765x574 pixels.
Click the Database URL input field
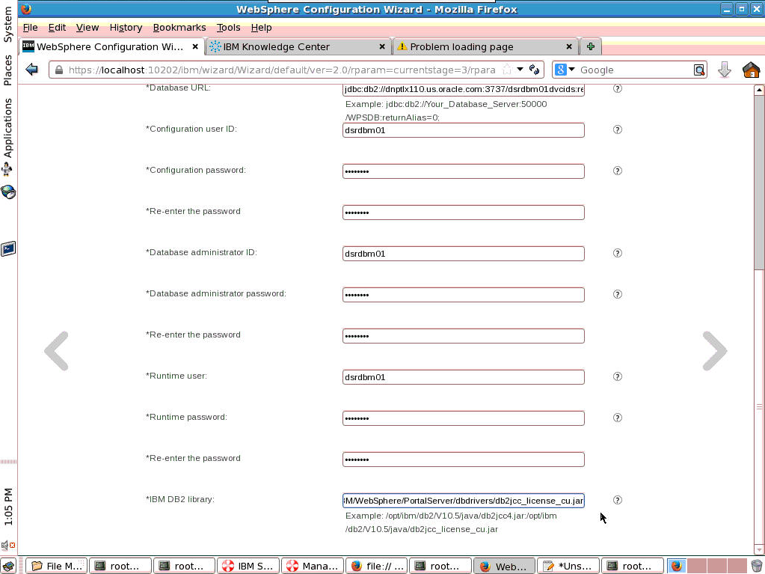(464, 89)
